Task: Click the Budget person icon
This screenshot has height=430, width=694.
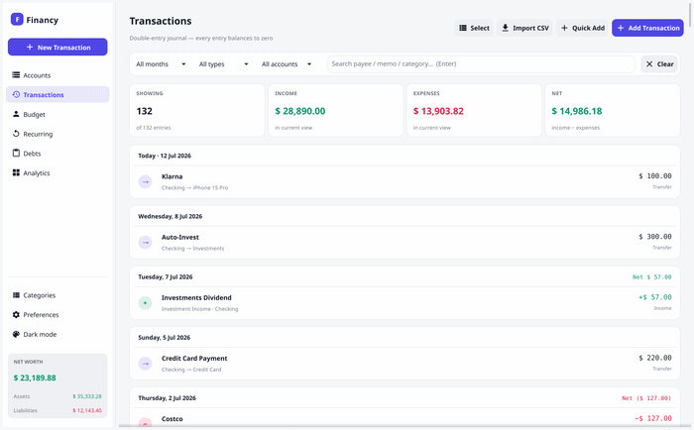Action: pyautogui.click(x=16, y=114)
